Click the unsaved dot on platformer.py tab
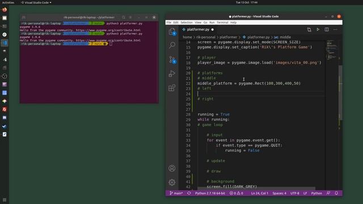 [212, 29]
